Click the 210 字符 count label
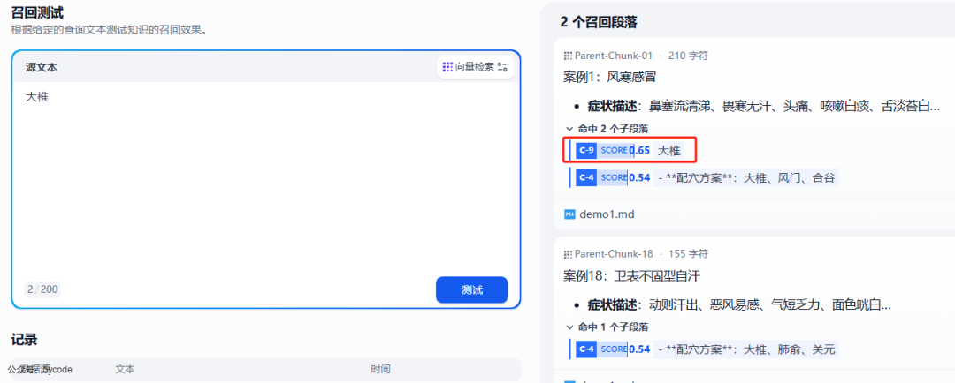The height and width of the screenshot is (383, 955). (688, 56)
